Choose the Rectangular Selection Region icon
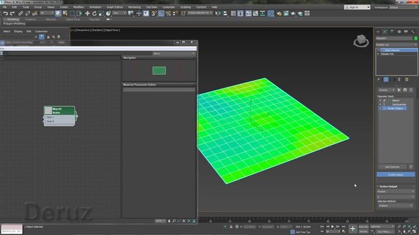The image size is (419, 235). [72, 13]
